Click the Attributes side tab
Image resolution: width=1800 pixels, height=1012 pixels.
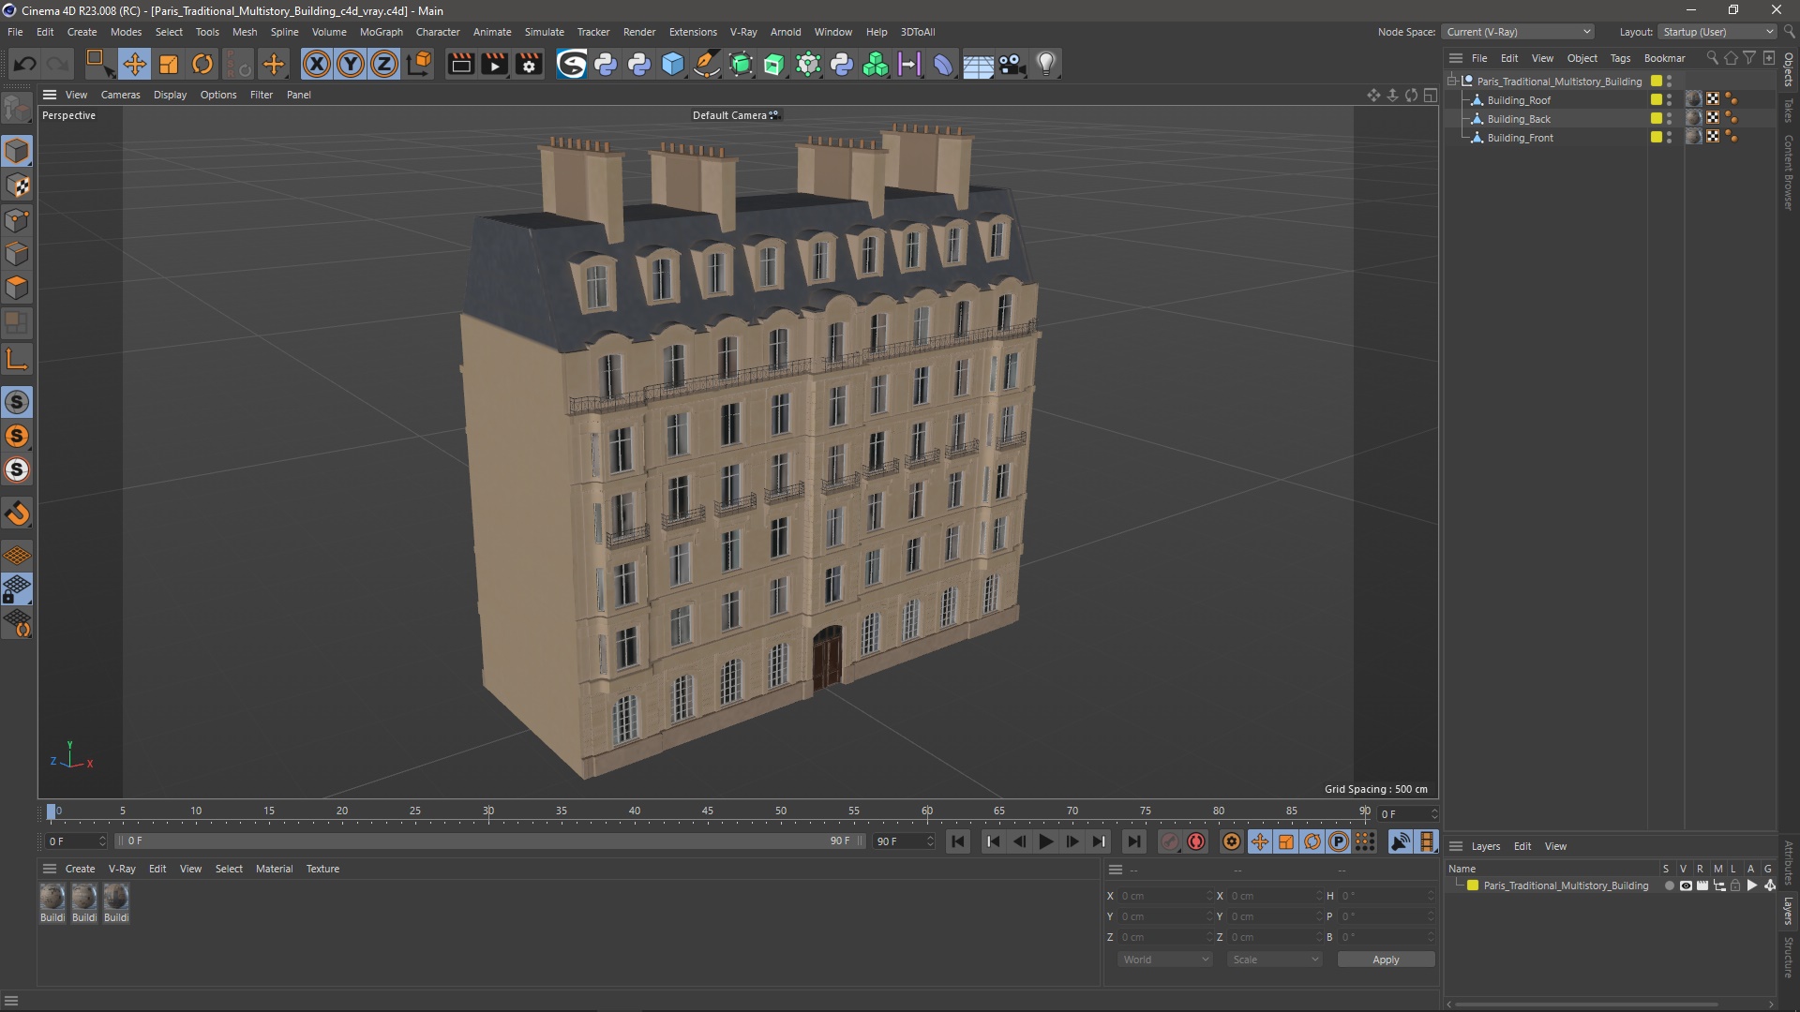point(1789,862)
